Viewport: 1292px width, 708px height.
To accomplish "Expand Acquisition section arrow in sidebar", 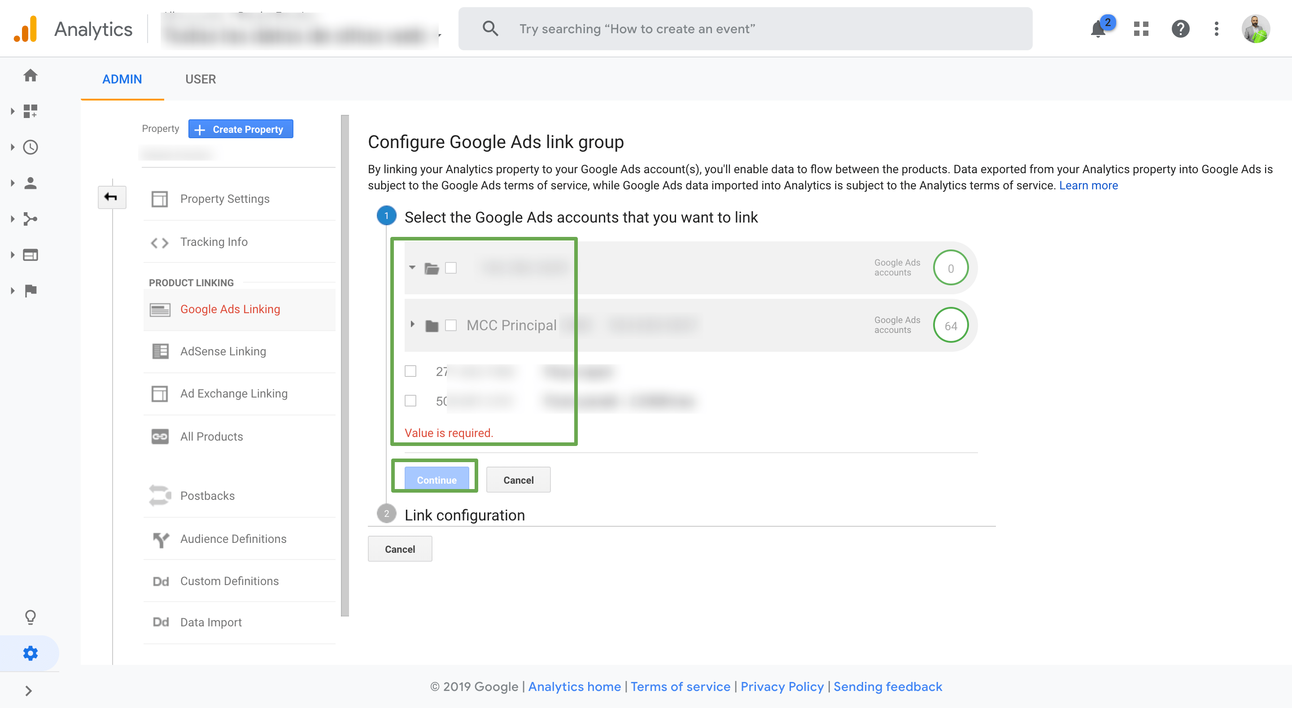I will point(13,219).
